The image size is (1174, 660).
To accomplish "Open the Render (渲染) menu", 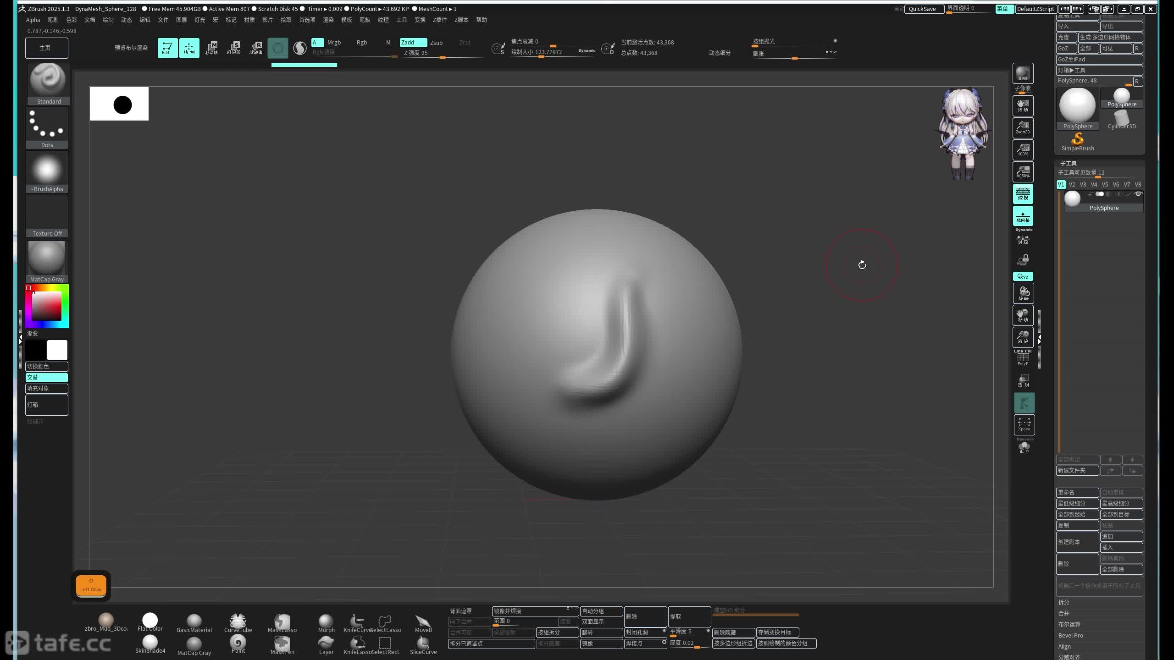I will coord(328,20).
